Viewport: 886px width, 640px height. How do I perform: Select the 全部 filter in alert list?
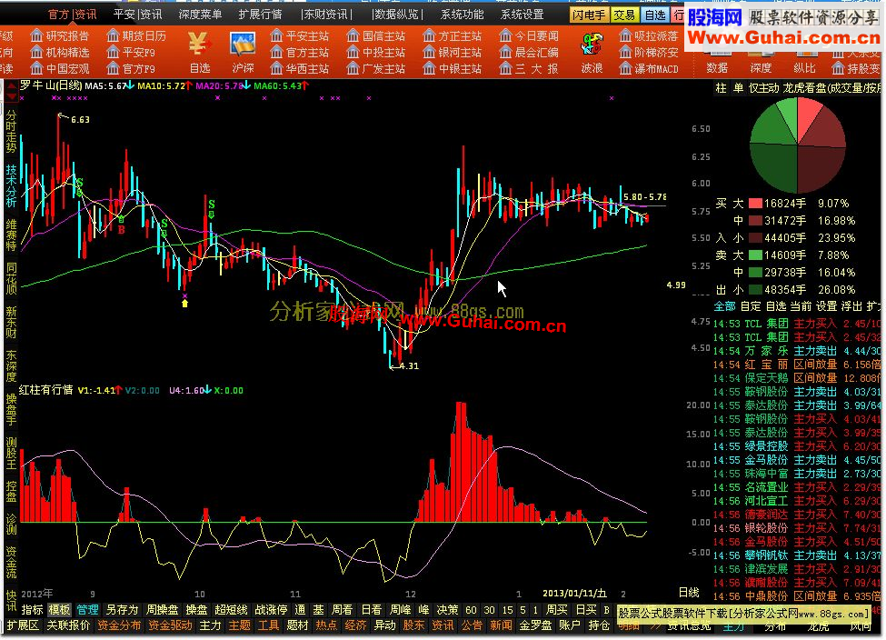724,306
